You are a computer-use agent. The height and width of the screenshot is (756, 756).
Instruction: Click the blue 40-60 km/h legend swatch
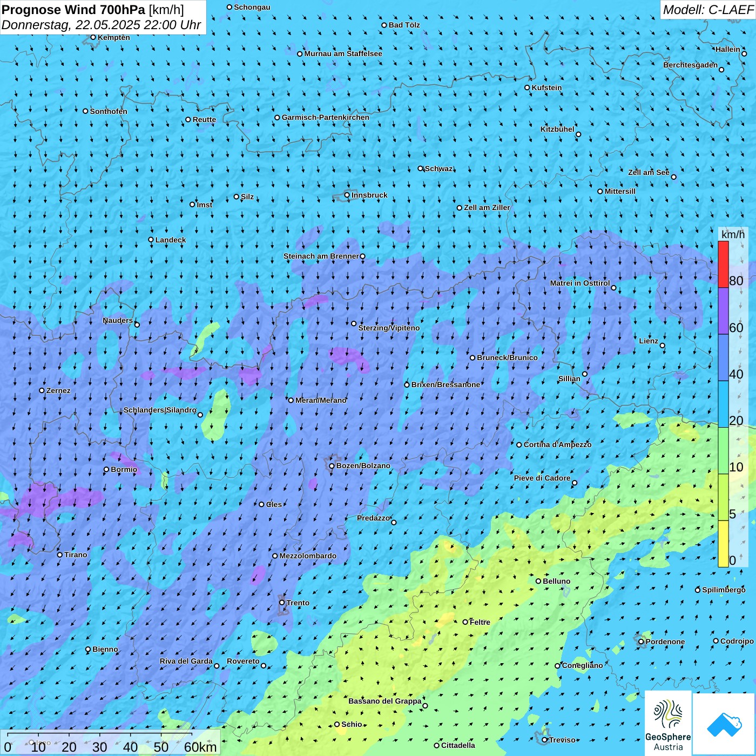point(723,358)
